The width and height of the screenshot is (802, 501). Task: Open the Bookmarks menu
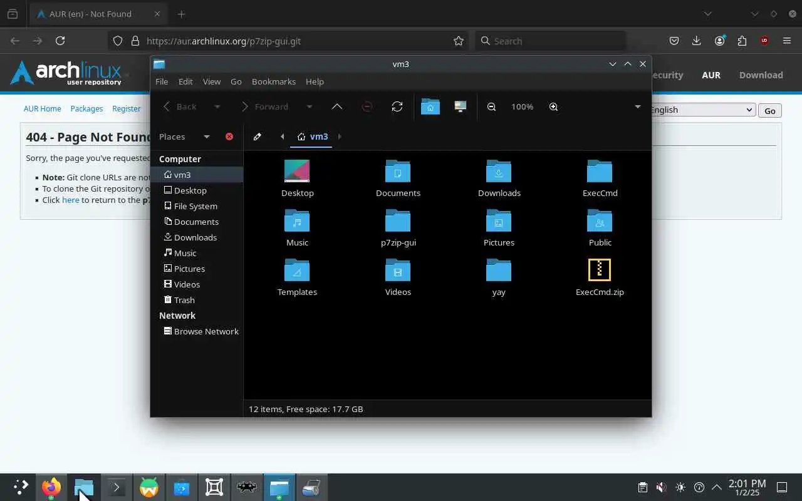tap(274, 81)
